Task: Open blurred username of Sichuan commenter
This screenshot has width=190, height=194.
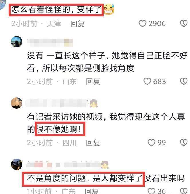Action: pos(56,103)
